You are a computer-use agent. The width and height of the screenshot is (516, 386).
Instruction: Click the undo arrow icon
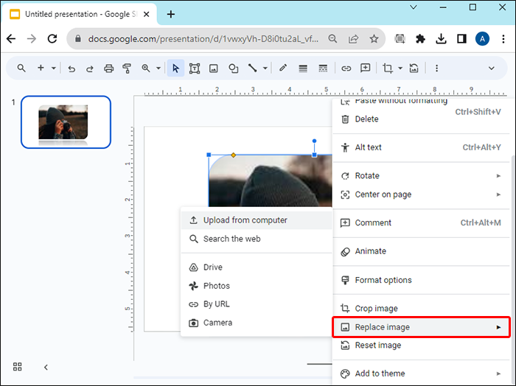point(72,69)
